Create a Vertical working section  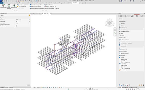tap(35, 6)
